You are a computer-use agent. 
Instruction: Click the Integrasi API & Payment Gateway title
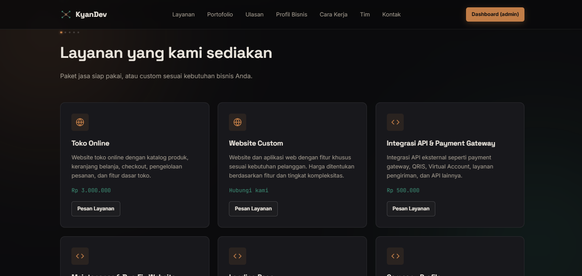pyautogui.click(x=441, y=143)
